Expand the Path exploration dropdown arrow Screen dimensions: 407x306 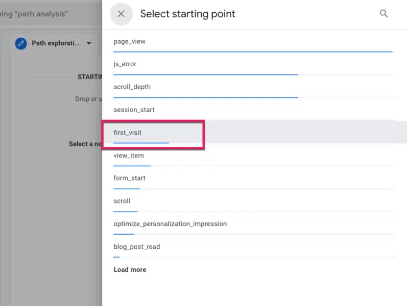[x=89, y=43]
